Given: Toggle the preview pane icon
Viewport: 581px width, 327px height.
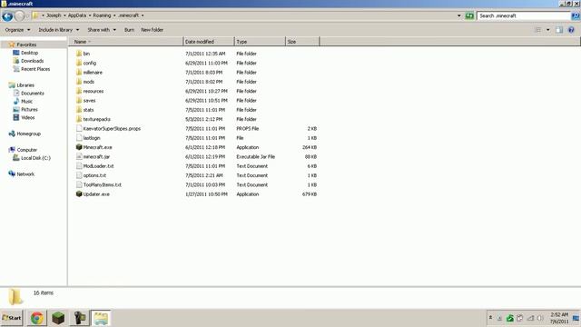Looking at the screenshot, I should point(559,30).
